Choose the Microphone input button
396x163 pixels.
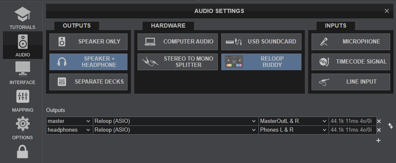[x=351, y=42]
